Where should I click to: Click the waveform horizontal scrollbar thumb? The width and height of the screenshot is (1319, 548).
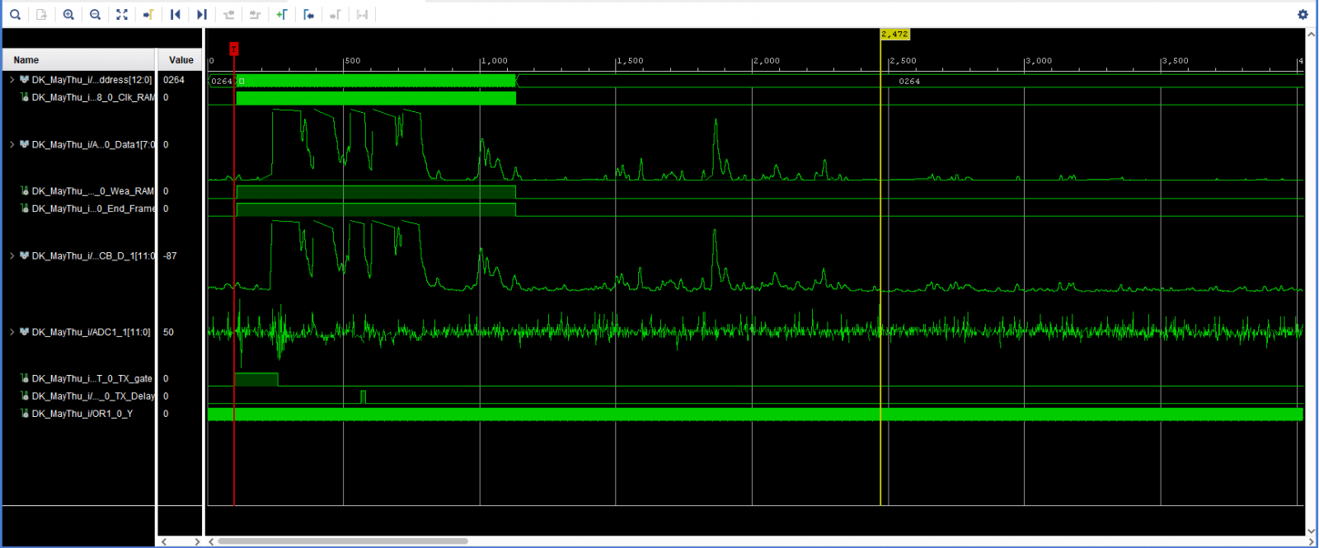pyautogui.click(x=342, y=541)
